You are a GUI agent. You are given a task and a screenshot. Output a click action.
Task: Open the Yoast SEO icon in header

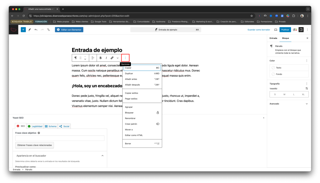[295, 30]
